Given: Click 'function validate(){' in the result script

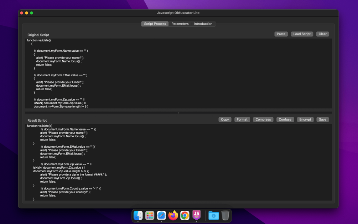Looking at the screenshot, I should pyautogui.click(x=39, y=126).
